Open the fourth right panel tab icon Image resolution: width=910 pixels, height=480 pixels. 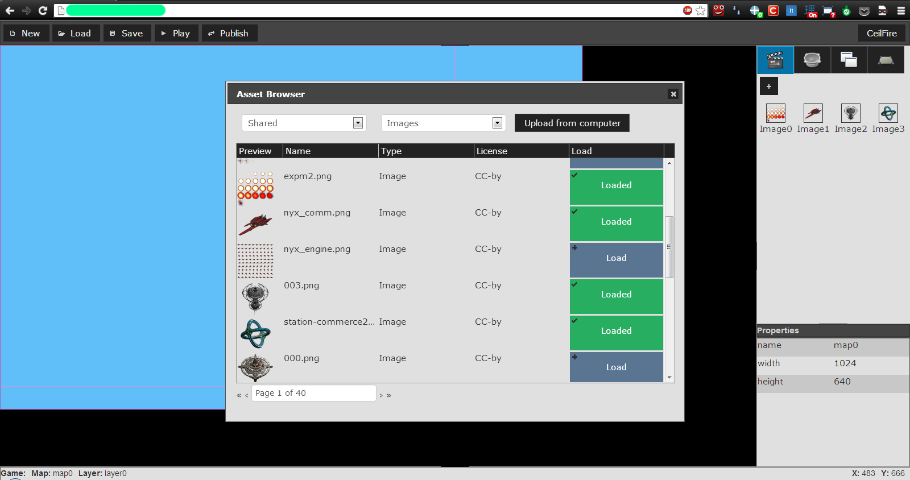pyautogui.click(x=886, y=60)
